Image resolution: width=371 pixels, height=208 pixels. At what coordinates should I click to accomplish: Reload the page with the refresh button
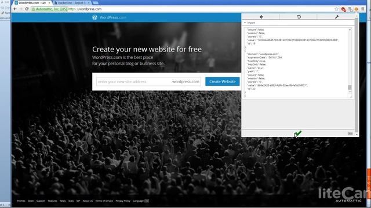[x=27, y=9]
